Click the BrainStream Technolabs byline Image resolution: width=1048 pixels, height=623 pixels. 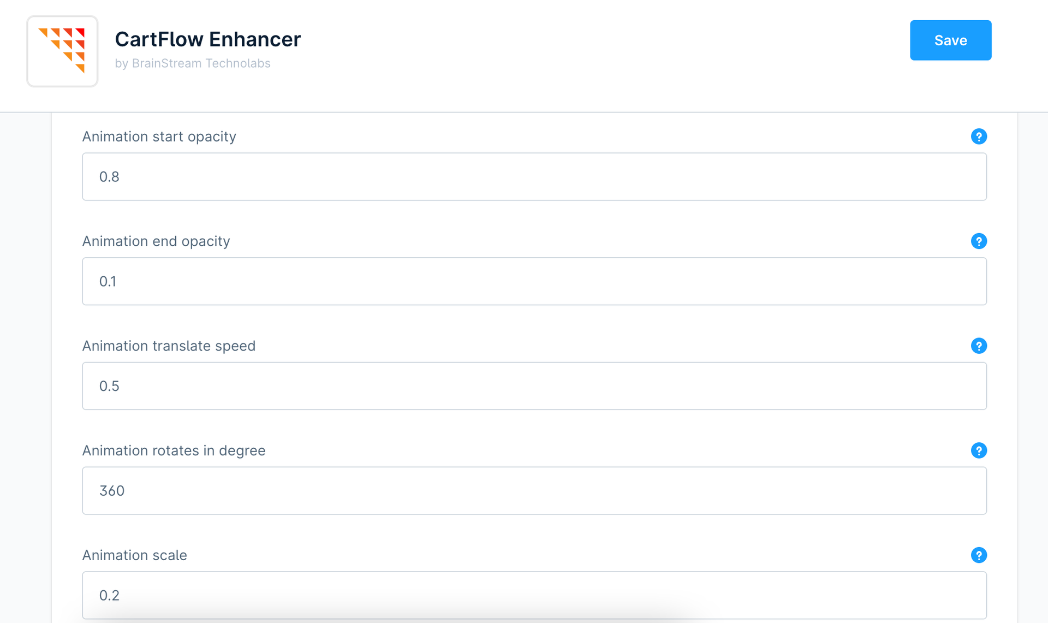[x=193, y=63]
